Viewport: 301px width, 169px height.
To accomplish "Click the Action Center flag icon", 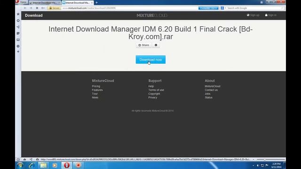I will 267,165.
